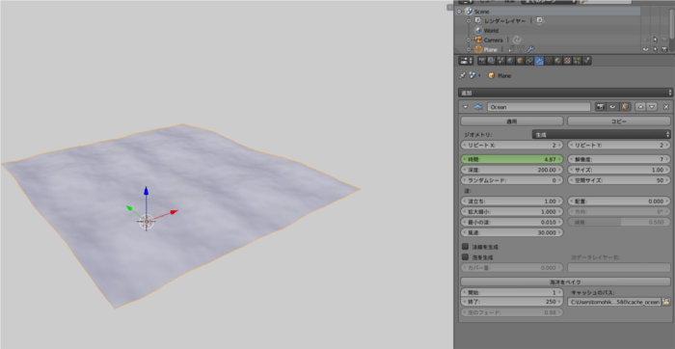
Task: Click the 適用 apply button
Action: click(512, 121)
